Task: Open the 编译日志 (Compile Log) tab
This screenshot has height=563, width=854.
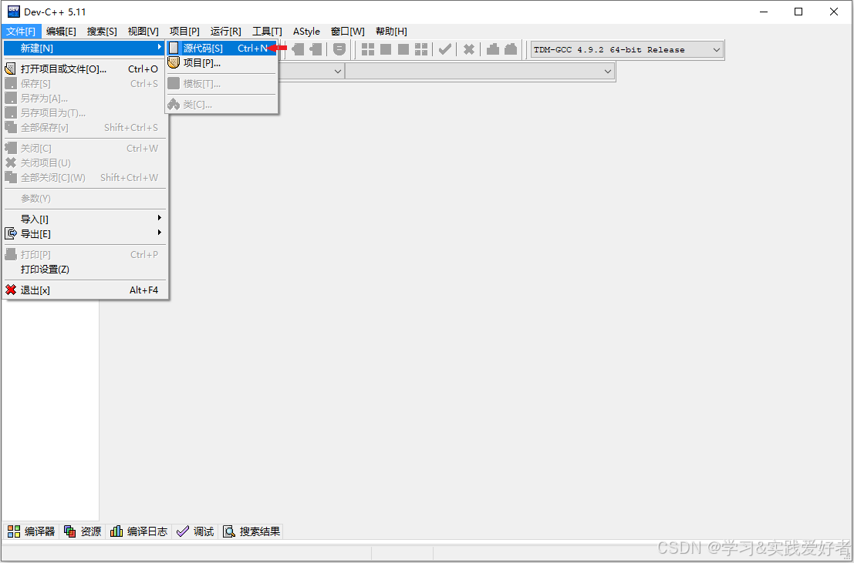Action: point(138,531)
